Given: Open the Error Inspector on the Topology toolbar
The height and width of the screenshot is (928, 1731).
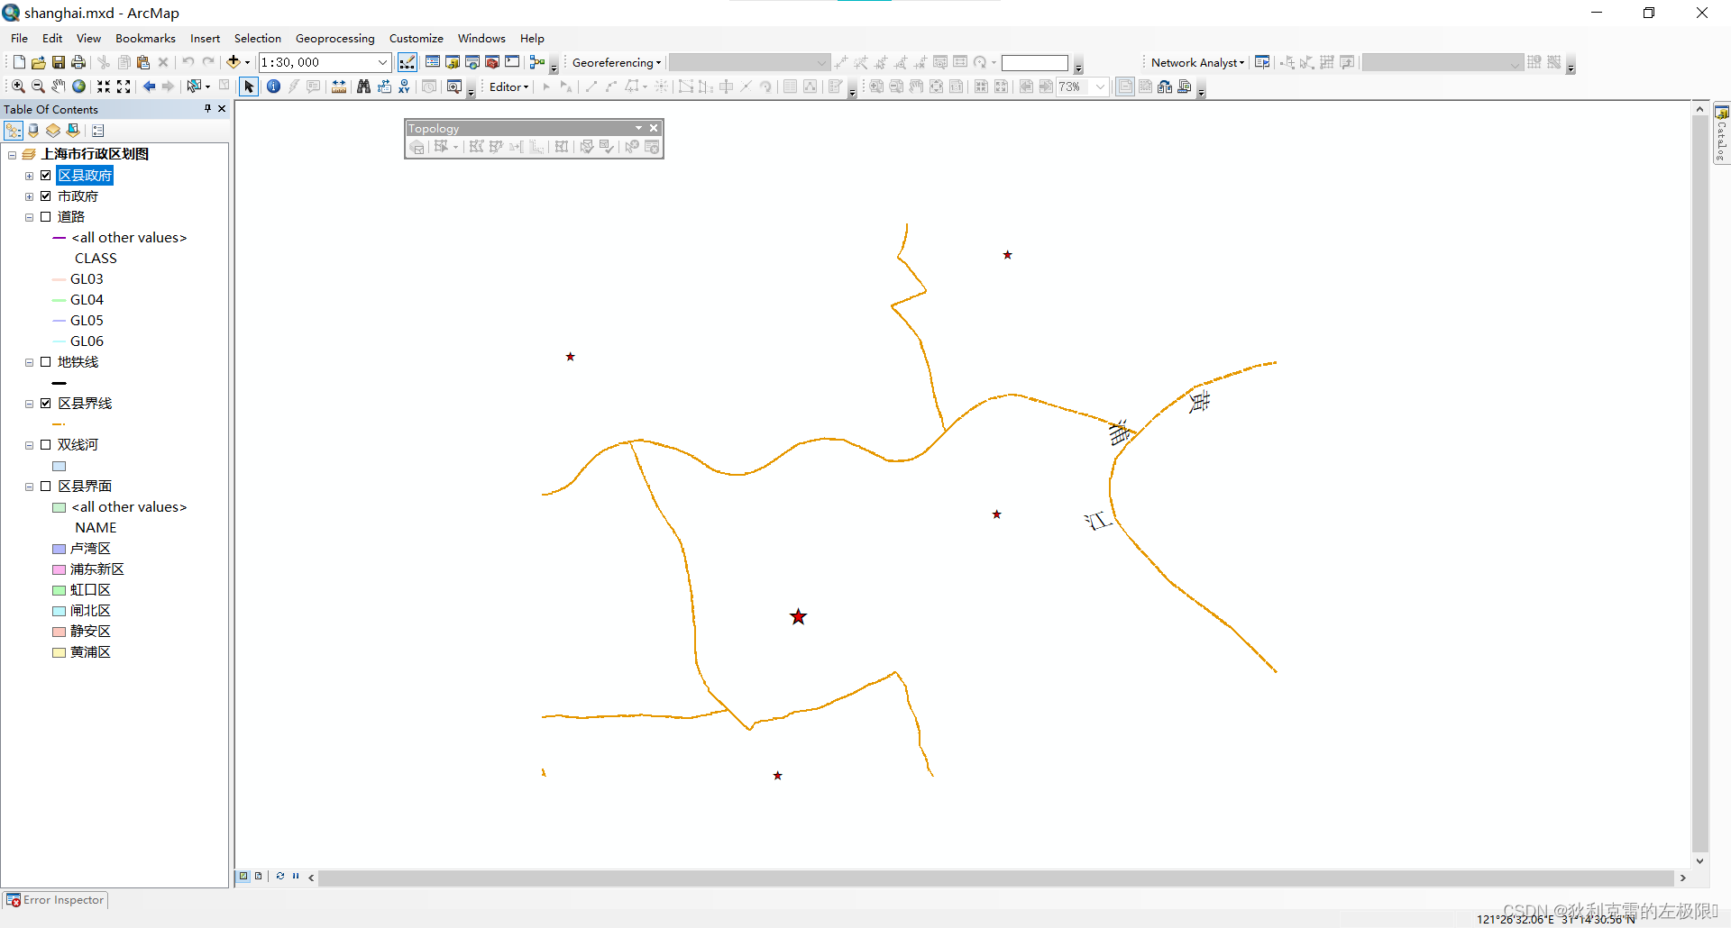Looking at the screenshot, I should [x=652, y=147].
